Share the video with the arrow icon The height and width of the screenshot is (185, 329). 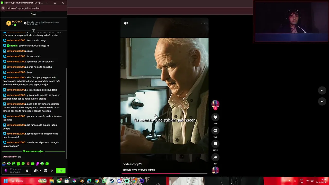pos(215,157)
